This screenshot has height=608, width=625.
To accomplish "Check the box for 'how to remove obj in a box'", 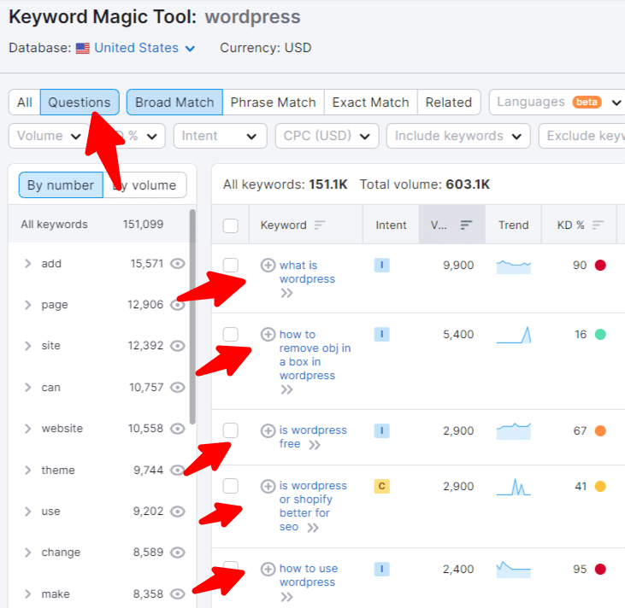I will tap(230, 335).
